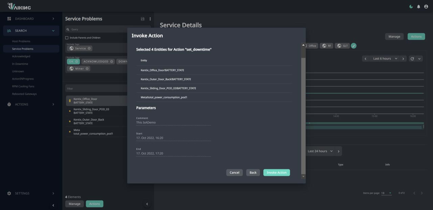
Task: Edit the Start date field
Action: (x=174, y=138)
